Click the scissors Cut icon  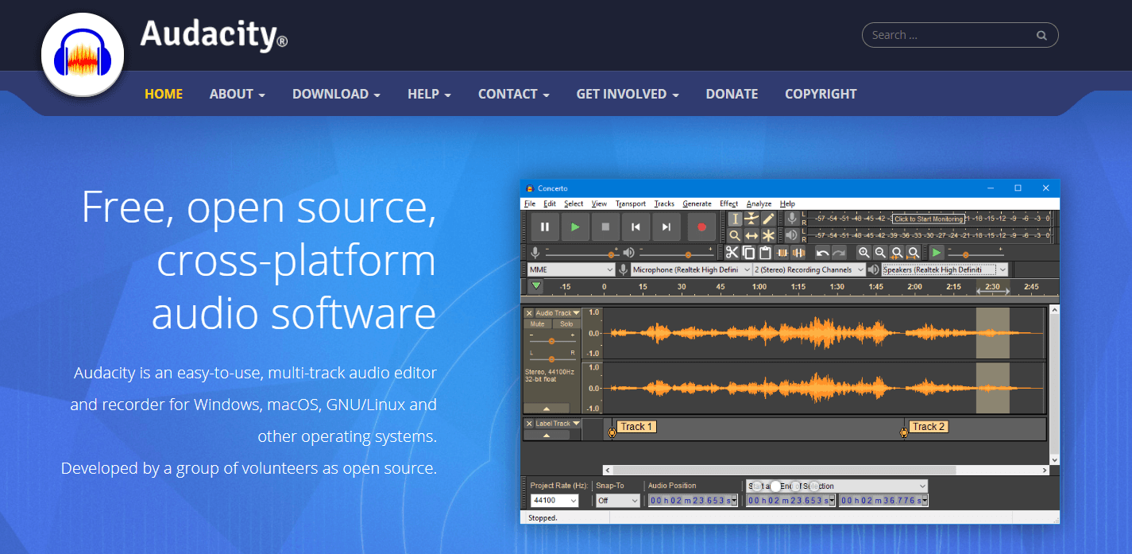coord(732,253)
